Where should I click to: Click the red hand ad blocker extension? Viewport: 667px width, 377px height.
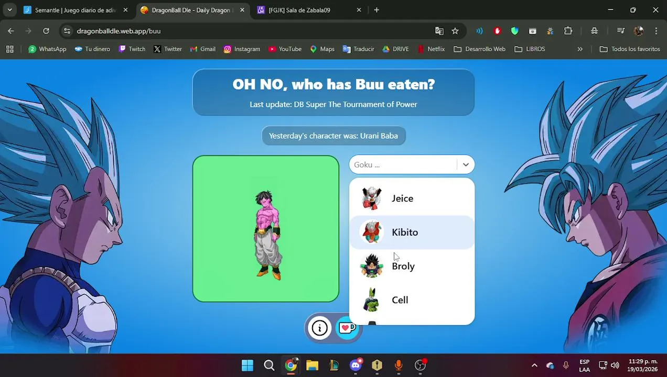click(497, 31)
